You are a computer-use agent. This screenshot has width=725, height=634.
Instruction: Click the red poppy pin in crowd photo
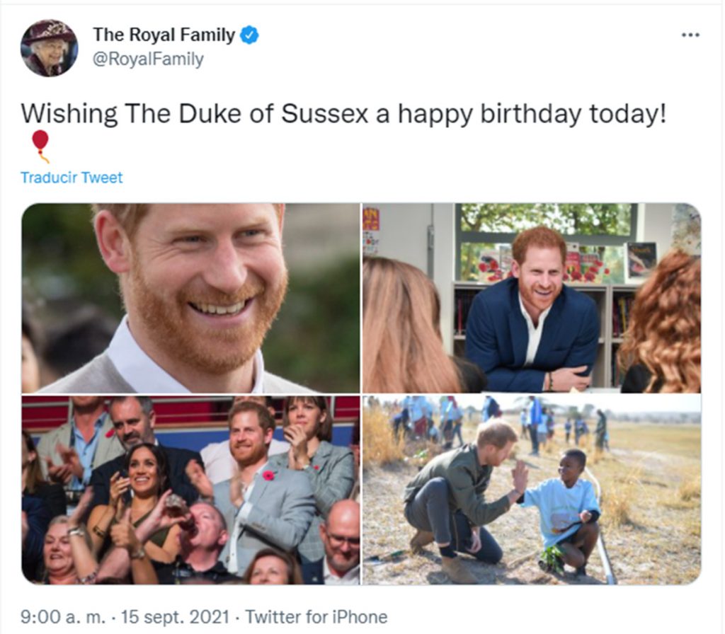click(268, 475)
